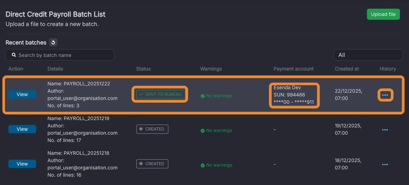Open history menu for PAYROLL_20251222
This screenshot has width=409, height=185.
(385, 95)
